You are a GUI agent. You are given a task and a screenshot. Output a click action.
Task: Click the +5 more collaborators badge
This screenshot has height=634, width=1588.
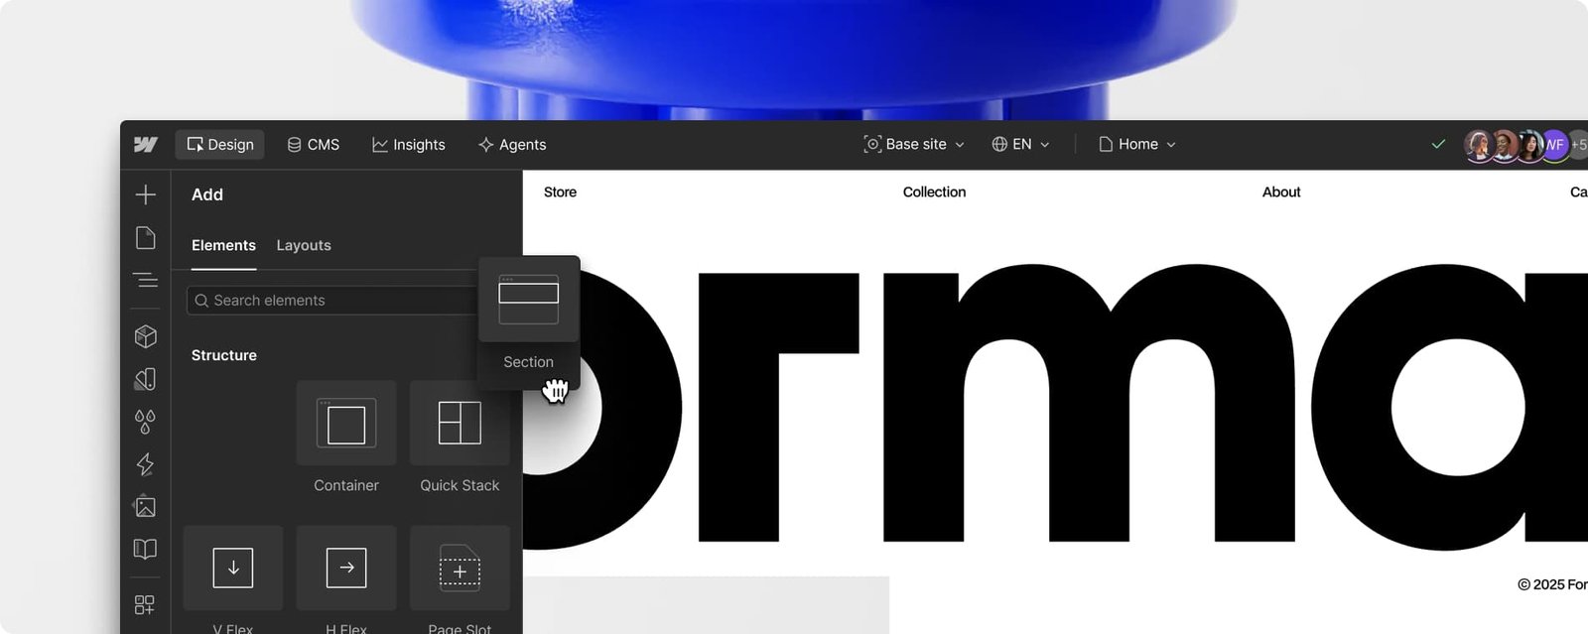pyautogui.click(x=1578, y=145)
